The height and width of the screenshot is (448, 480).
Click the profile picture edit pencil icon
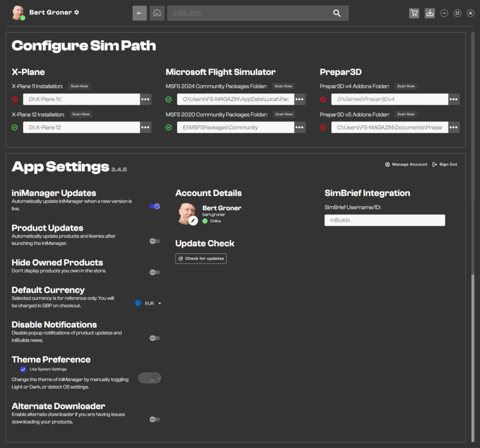pyautogui.click(x=193, y=220)
